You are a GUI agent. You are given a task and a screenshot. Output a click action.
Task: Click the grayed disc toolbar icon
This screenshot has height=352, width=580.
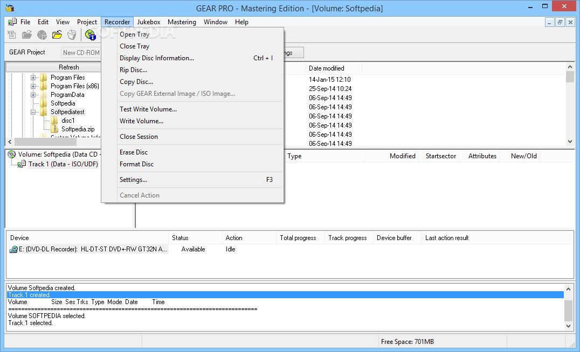click(x=42, y=35)
